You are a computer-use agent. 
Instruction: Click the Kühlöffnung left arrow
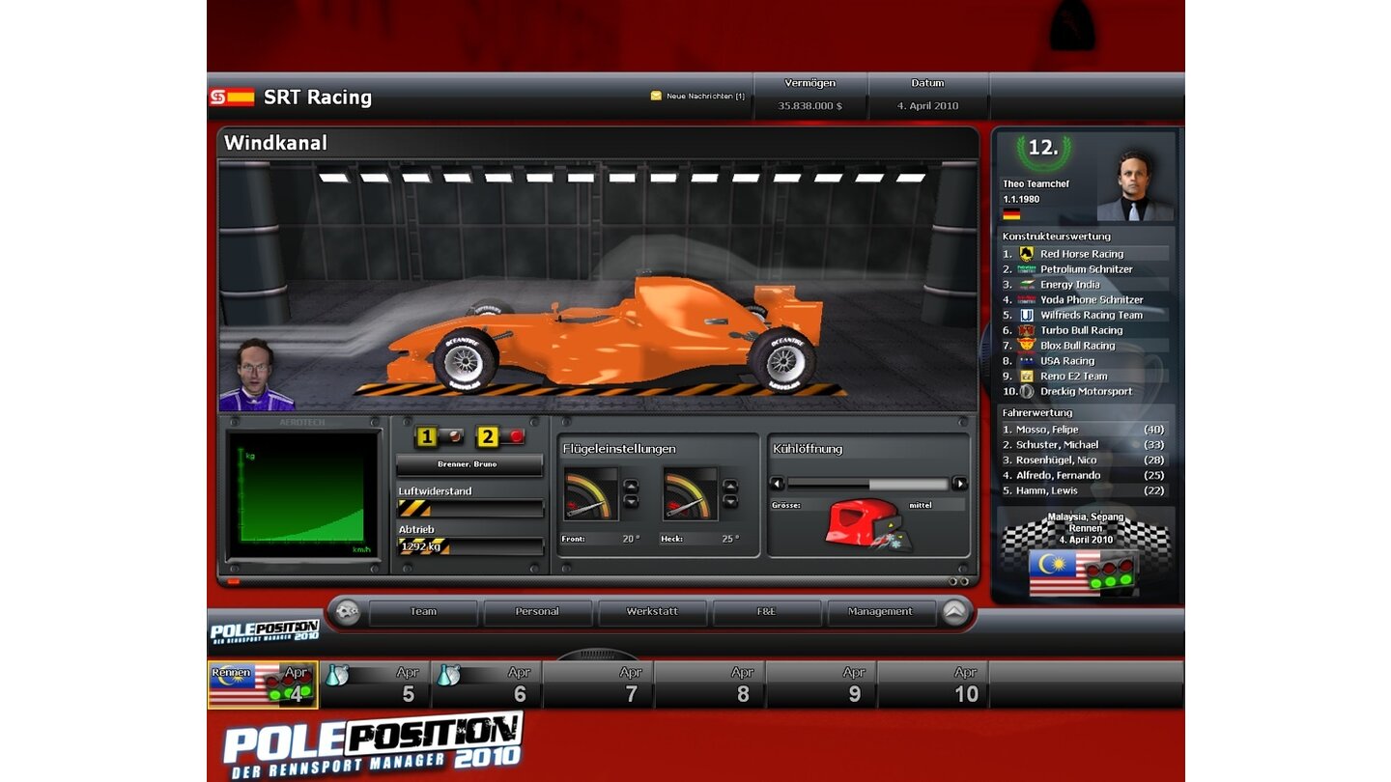[x=777, y=483]
